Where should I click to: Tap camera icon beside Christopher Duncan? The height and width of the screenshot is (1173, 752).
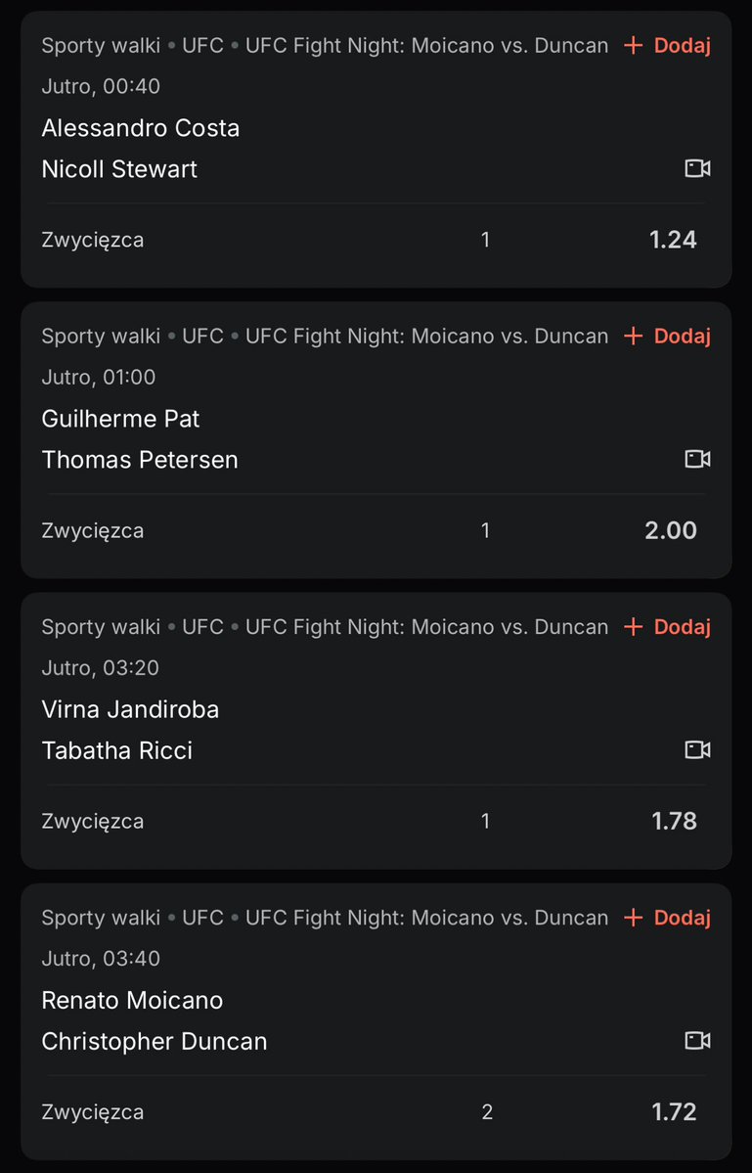click(697, 1041)
